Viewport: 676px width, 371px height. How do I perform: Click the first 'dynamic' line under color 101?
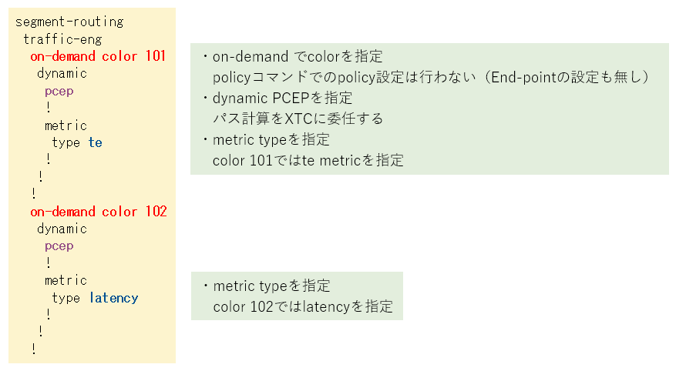(x=62, y=74)
